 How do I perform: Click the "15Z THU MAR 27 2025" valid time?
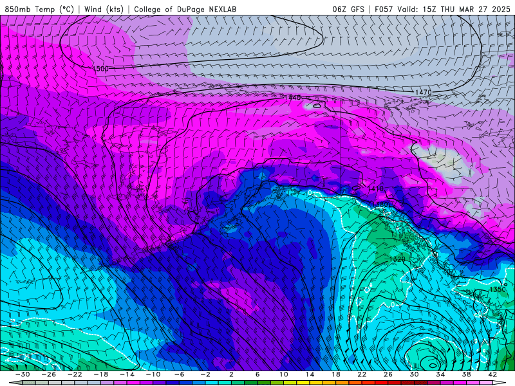point(466,9)
